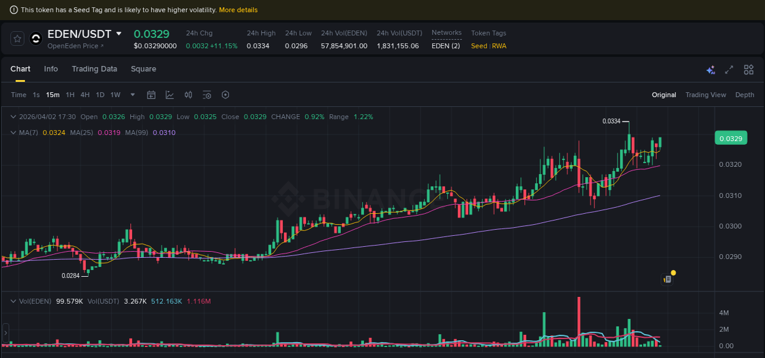The image size is (765, 358).
Task: Open the candlestick display settings icon
Action: click(x=188, y=95)
